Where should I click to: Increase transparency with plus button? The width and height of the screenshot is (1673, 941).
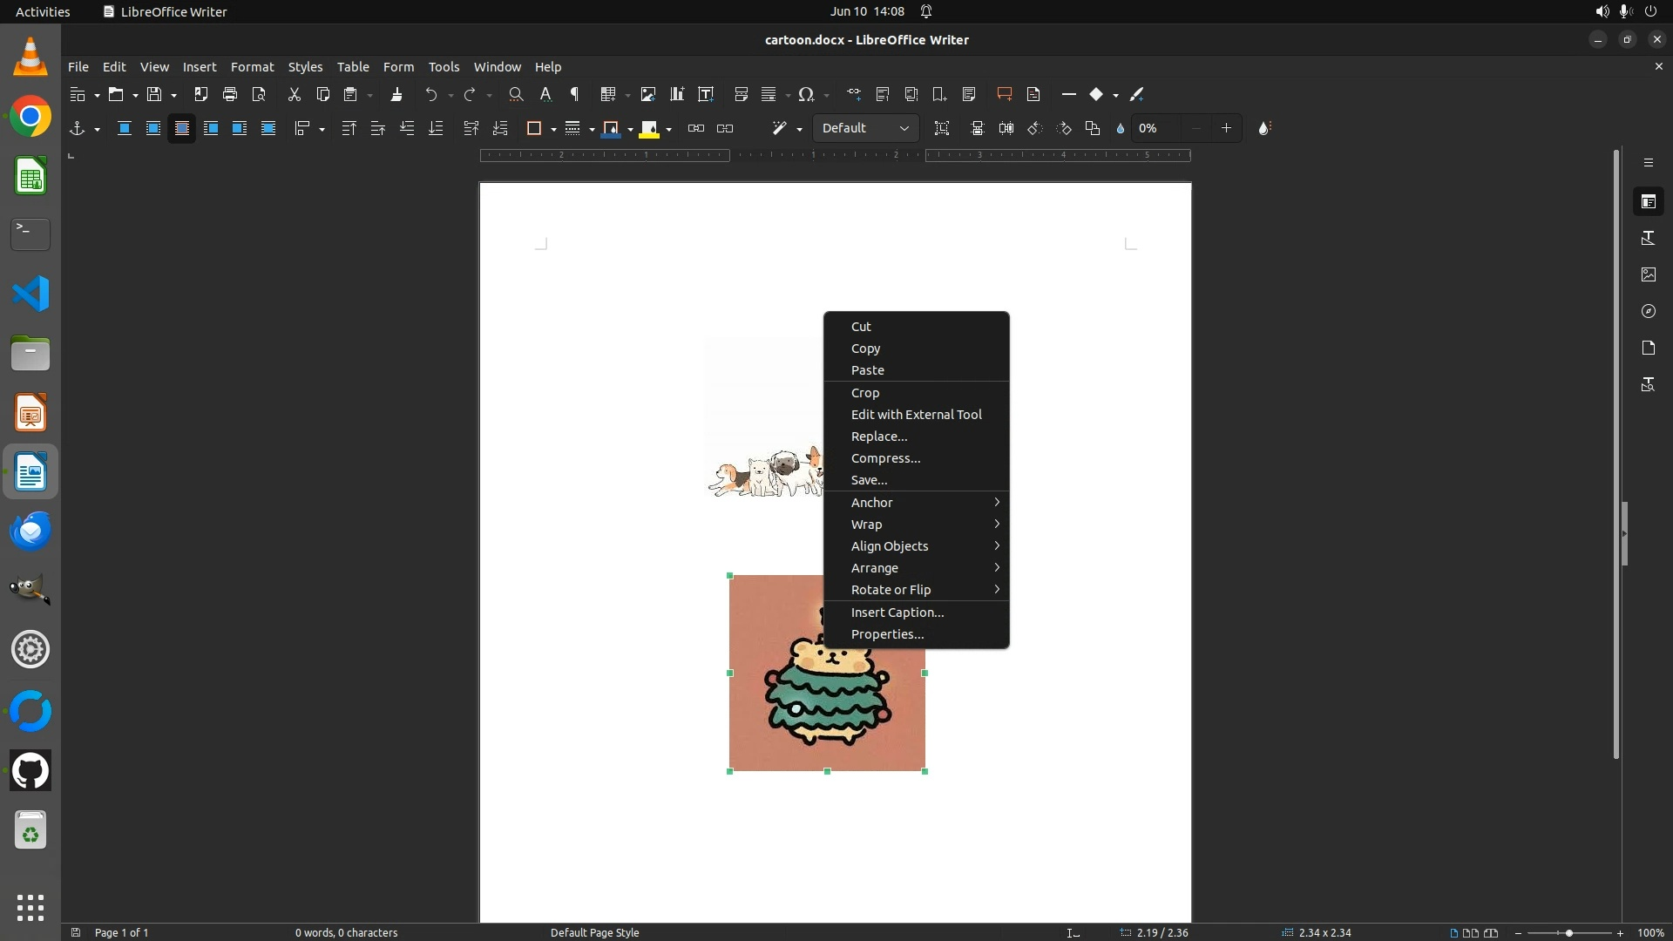pyautogui.click(x=1226, y=128)
